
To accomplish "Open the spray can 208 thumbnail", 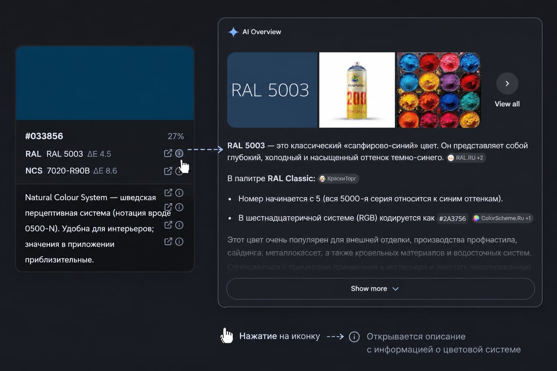I will click(357, 90).
